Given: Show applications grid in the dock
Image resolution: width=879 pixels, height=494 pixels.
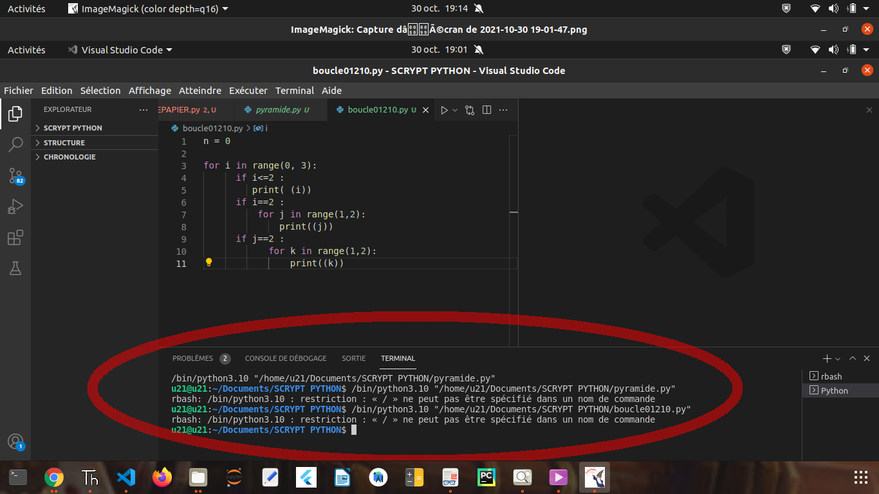Looking at the screenshot, I should (x=861, y=477).
